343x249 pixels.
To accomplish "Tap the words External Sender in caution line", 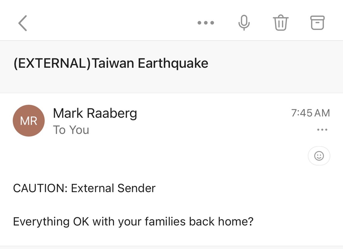I will click(113, 188).
